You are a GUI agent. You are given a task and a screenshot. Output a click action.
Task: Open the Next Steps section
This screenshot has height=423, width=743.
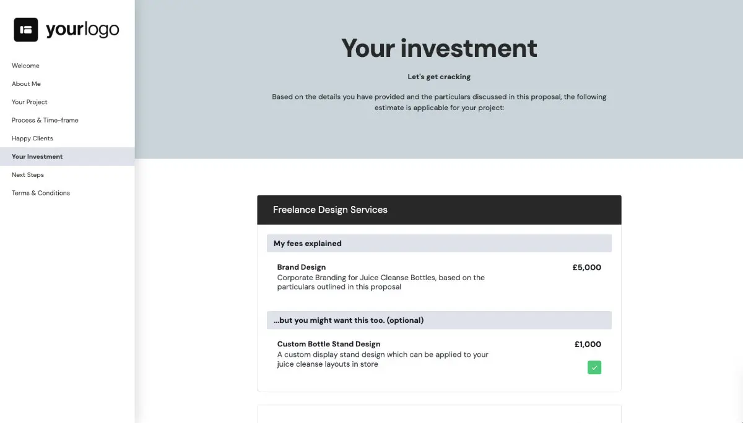tap(28, 174)
